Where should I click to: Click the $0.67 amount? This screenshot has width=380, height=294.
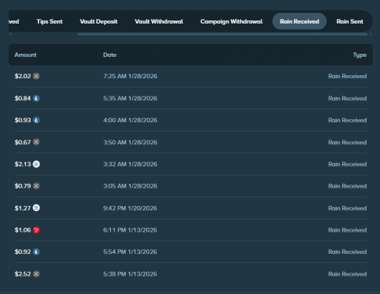(23, 142)
